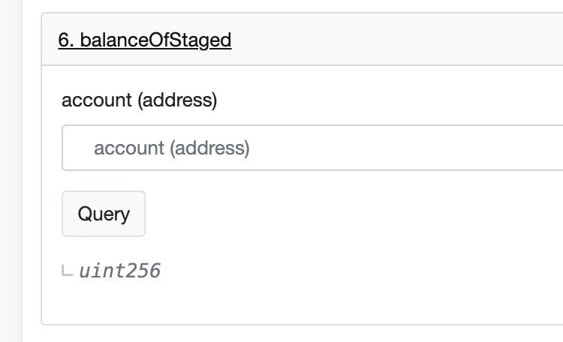Click the "(address)" type hint in the label
563x342 pixels.
[176, 100]
